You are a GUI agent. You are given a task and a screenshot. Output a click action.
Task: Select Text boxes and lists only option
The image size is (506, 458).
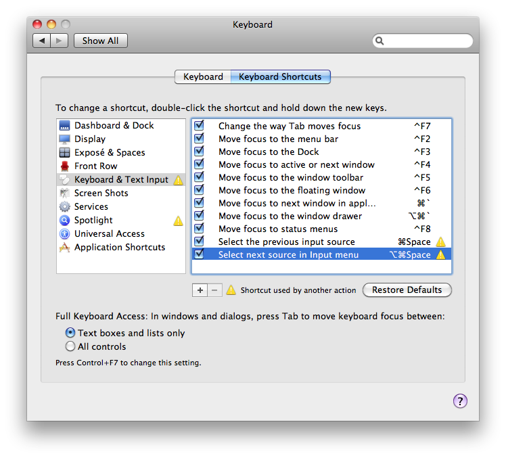[x=70, y=333]
